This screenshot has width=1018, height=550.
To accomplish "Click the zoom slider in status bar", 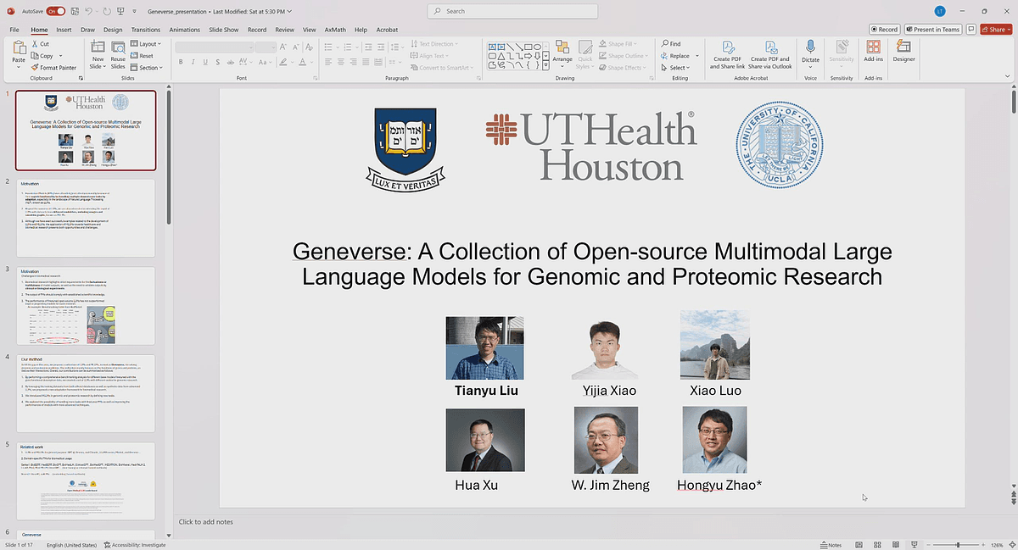I will [x=958, y=545].
